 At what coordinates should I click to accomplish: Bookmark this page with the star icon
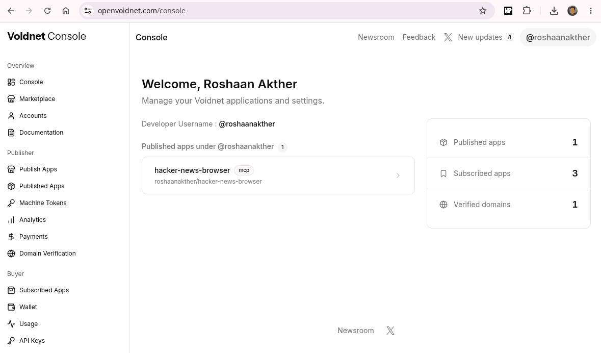[x=483, y=11]
